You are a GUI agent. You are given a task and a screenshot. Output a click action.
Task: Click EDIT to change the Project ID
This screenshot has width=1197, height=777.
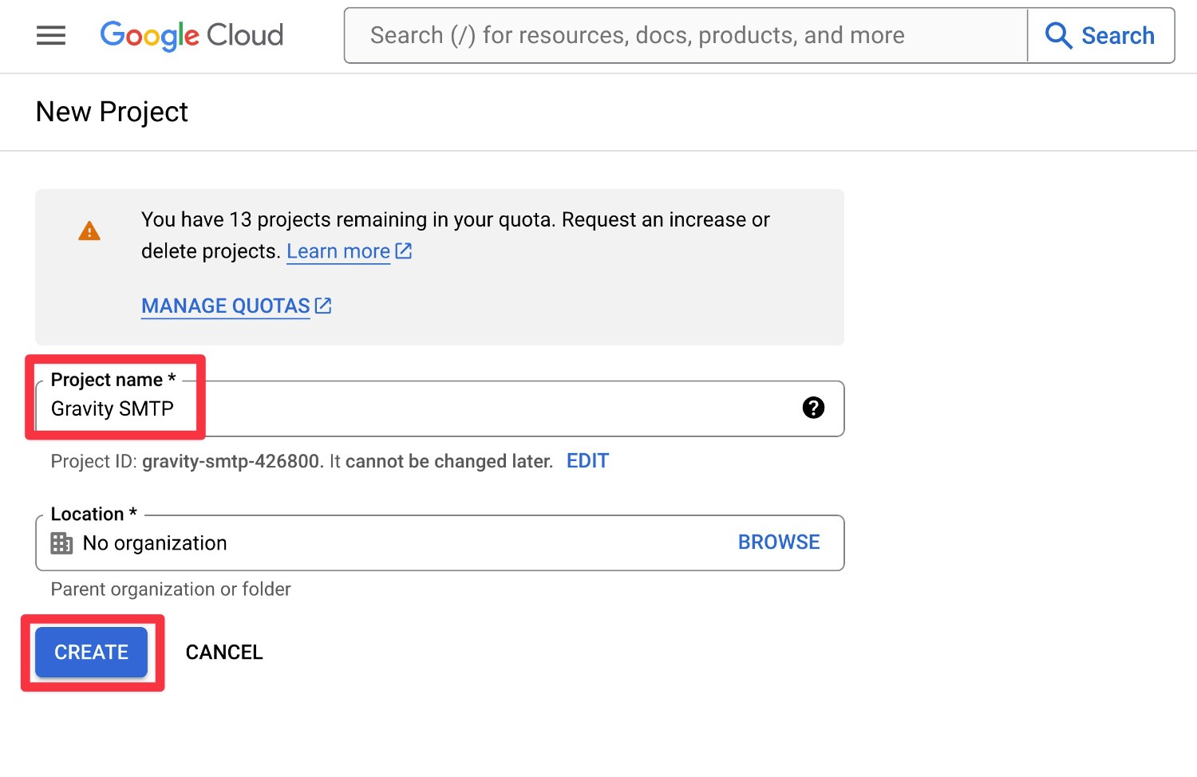pos(587,461)
